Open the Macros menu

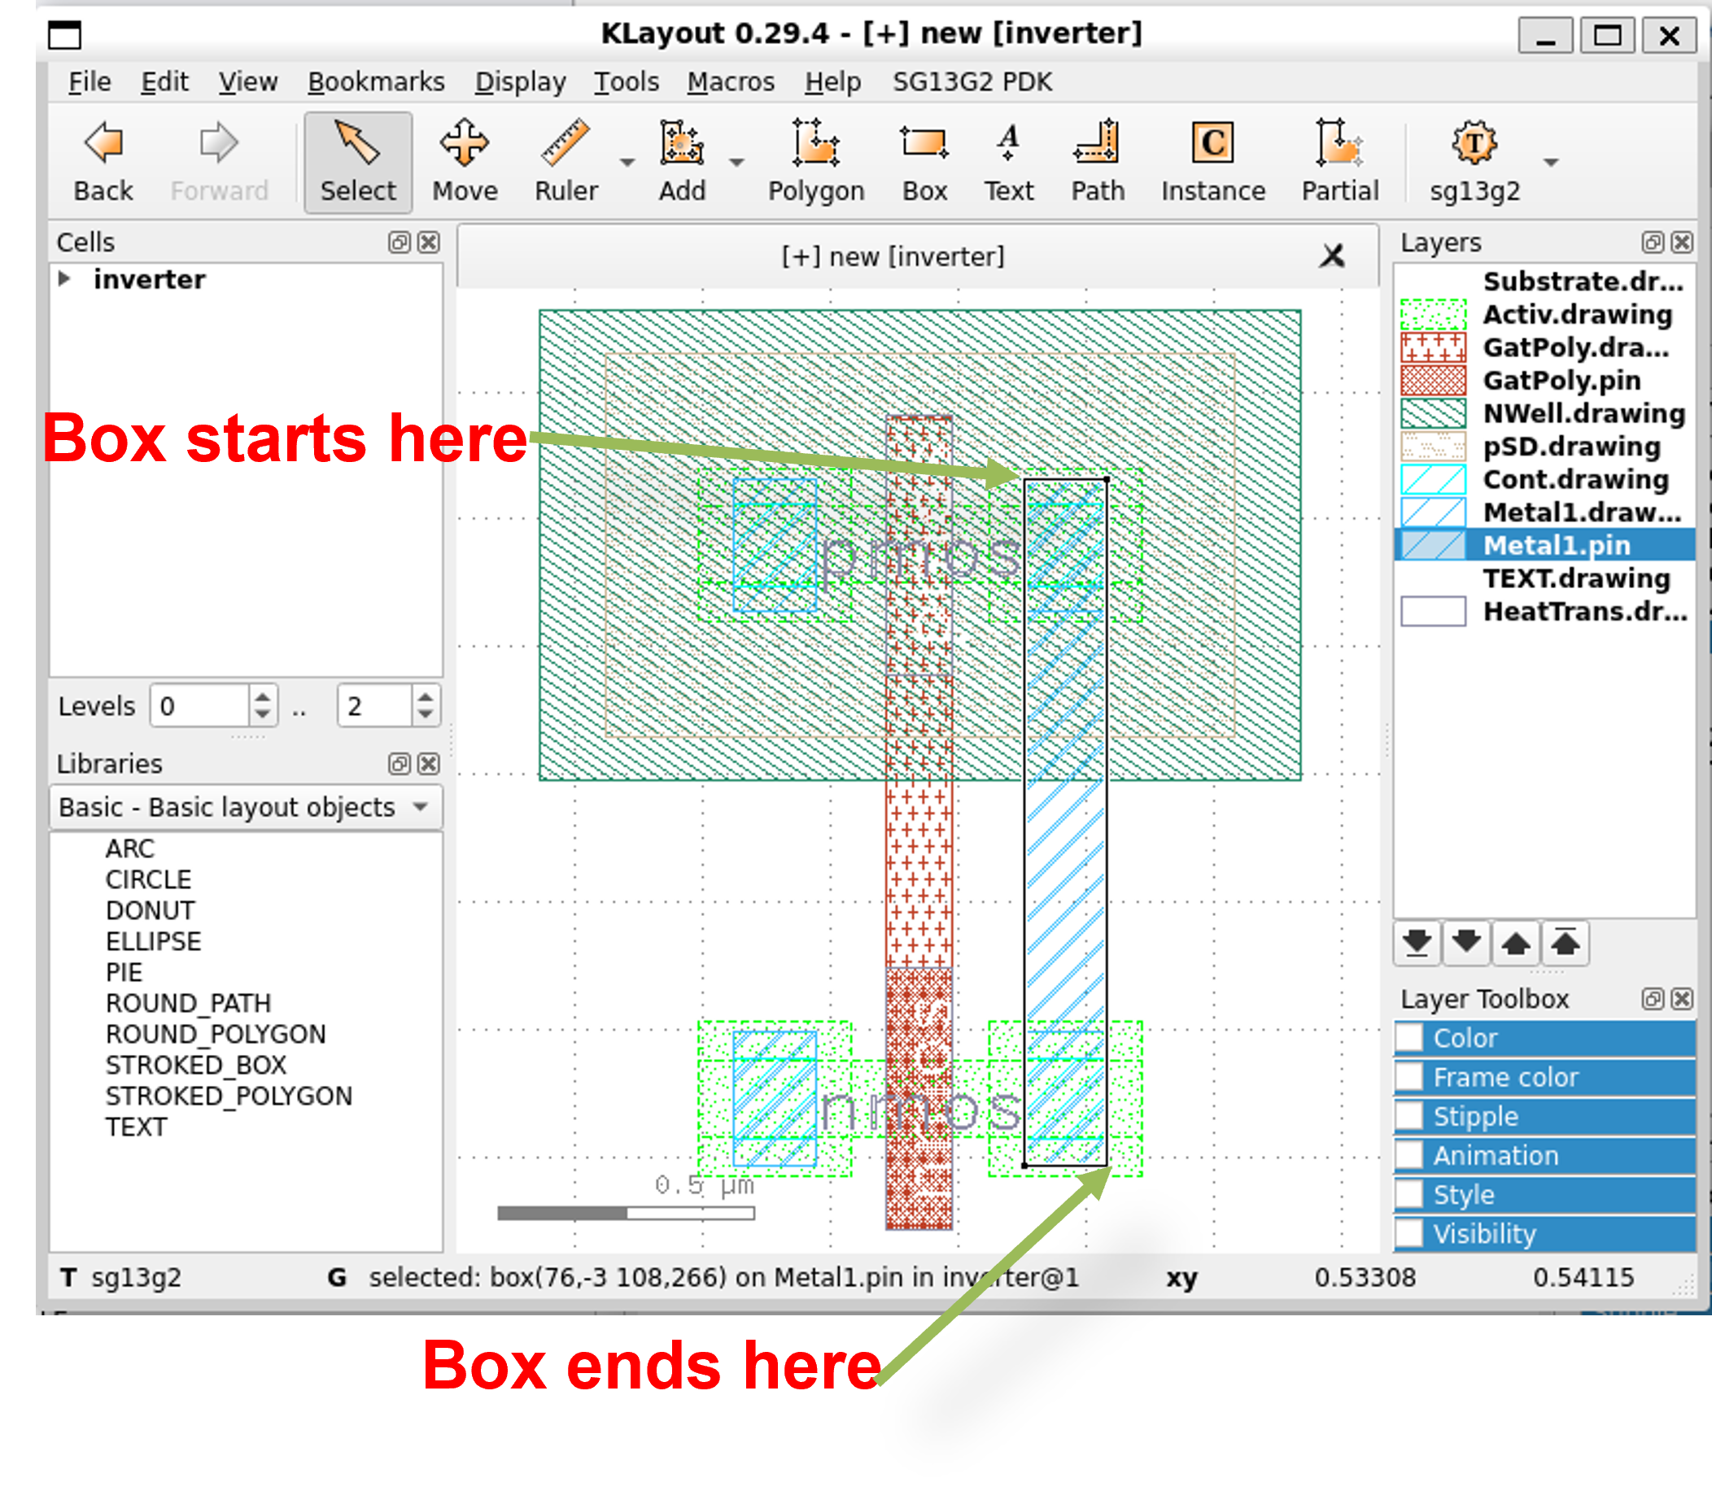(x=730, y=81)
